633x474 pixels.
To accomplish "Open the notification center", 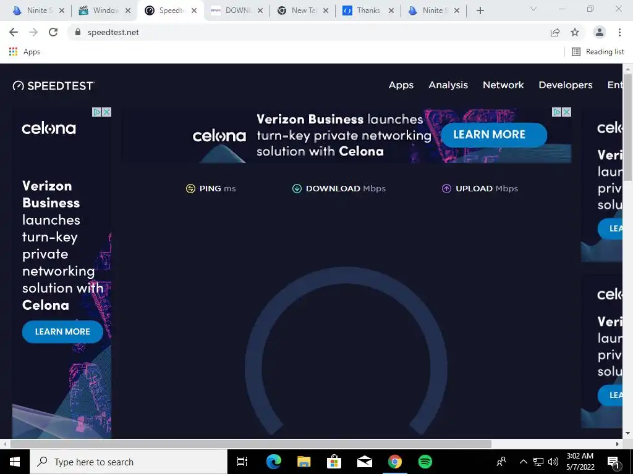I will pyautogui.click(x=613, y=462).
